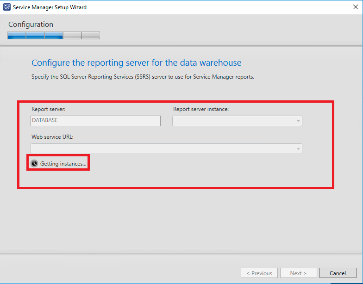Open the Web service URL combo box
The height and width of the screenshot is (284, 363).
coord(163,148)
